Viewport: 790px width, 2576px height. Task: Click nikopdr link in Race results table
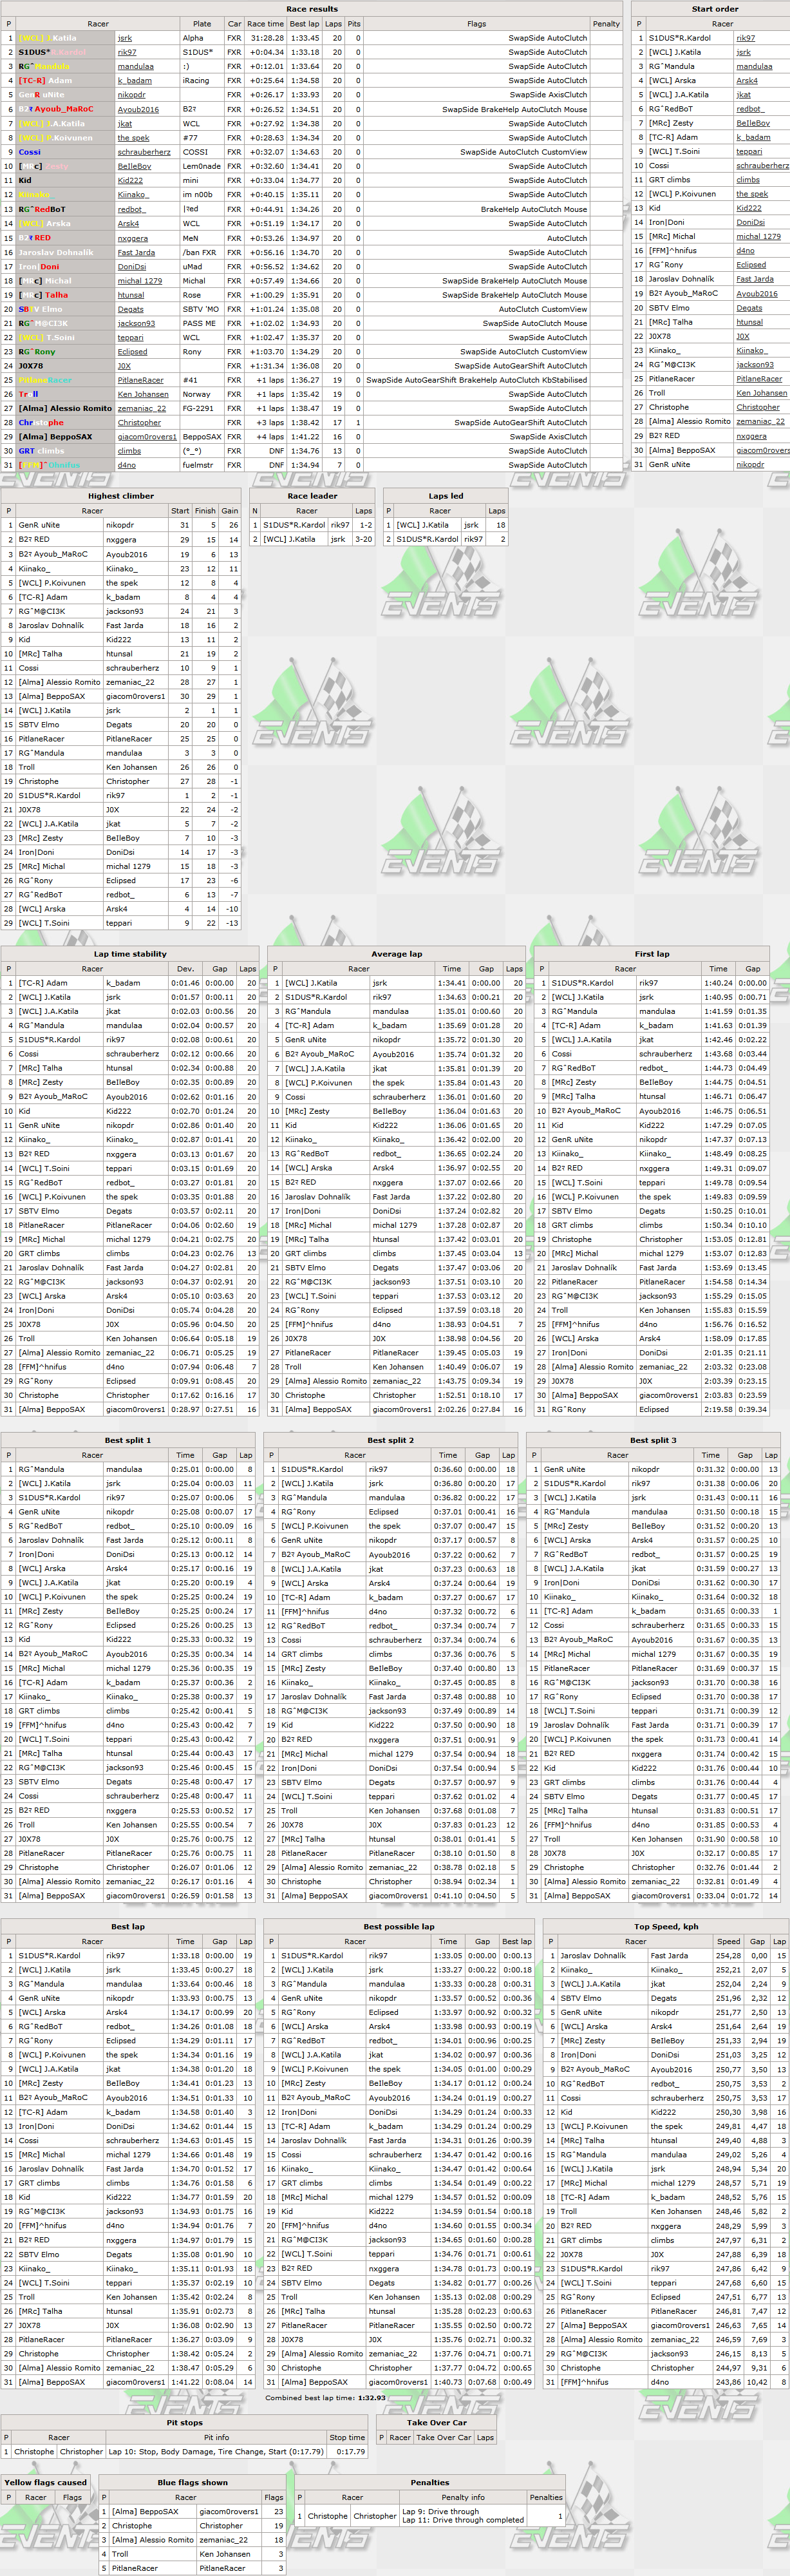tap(131, 95)
